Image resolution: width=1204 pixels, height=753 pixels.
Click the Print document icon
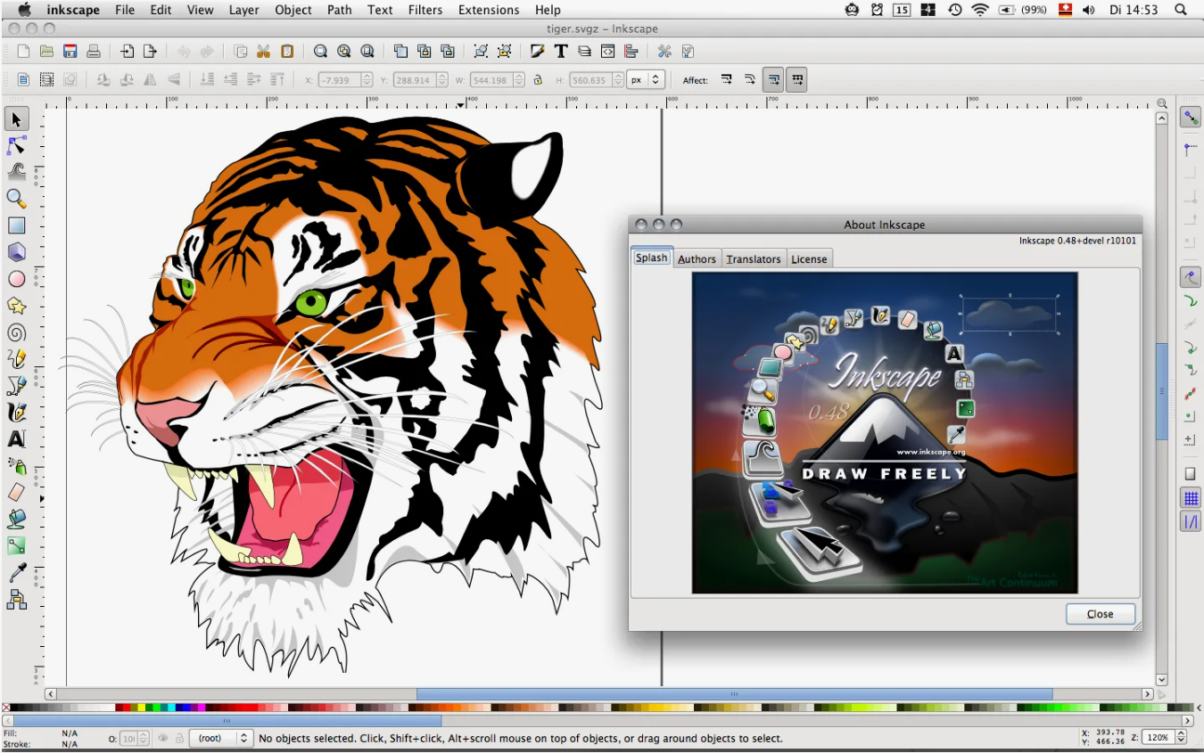pos(93,52)
